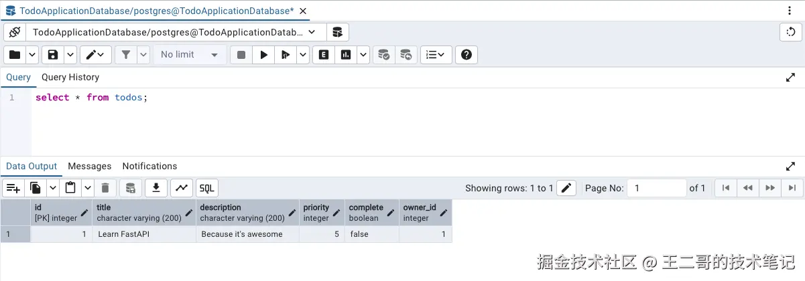Click the edit pencil next to Showing rows
This screenshot has width=805, height=281.
(566, 188)
